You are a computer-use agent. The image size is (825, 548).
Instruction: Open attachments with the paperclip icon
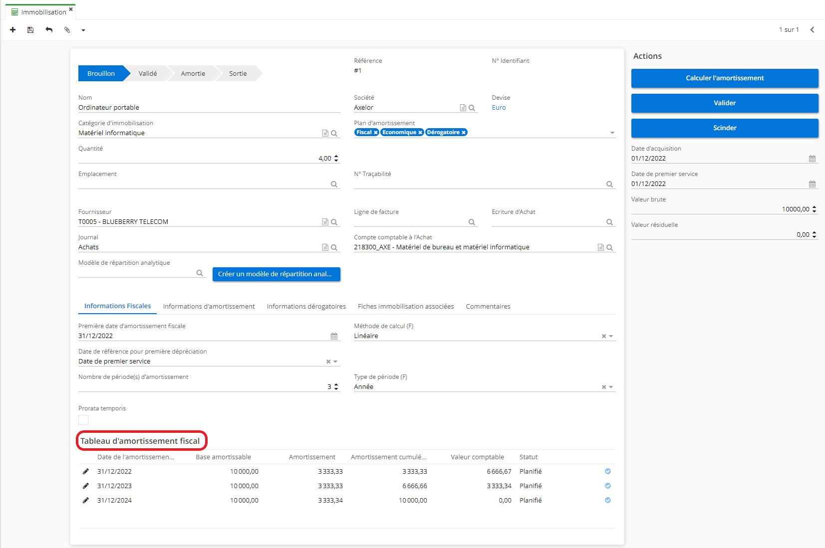tap(67, 30)
